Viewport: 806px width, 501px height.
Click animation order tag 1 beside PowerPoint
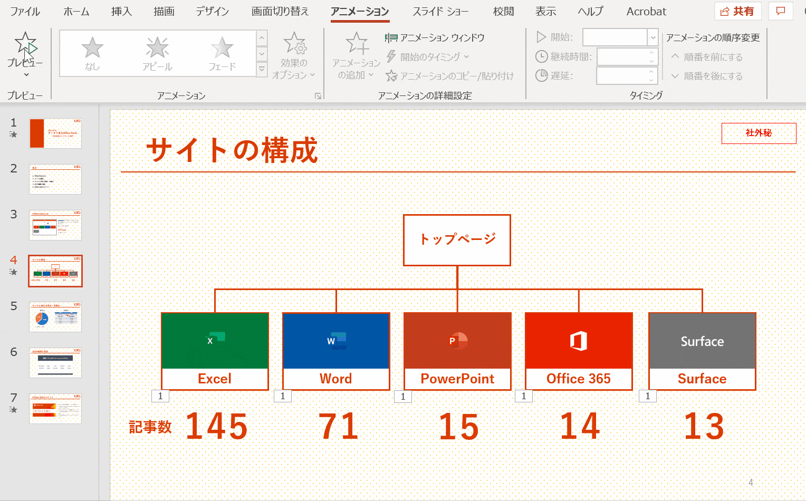(403, 397)
